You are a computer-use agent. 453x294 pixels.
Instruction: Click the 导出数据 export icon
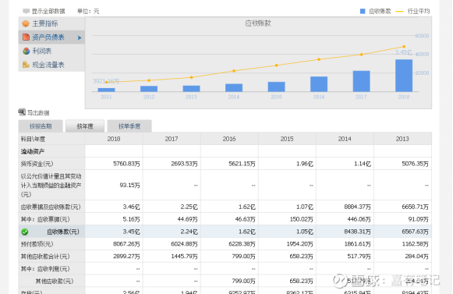pos(22,112)
